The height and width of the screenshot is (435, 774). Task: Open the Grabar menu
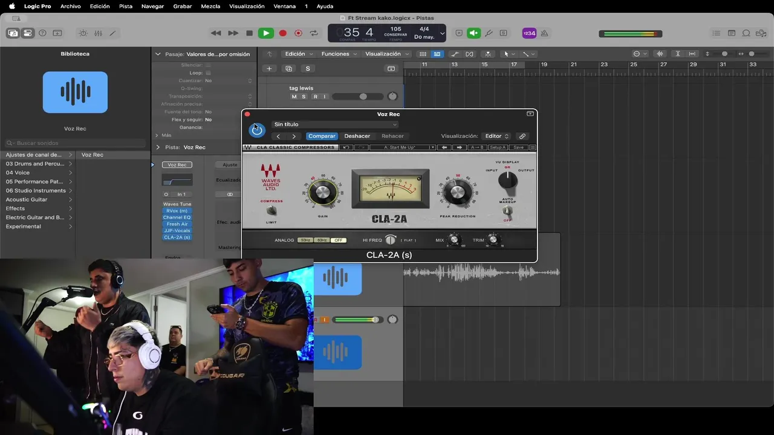click(x=183, y=6)
